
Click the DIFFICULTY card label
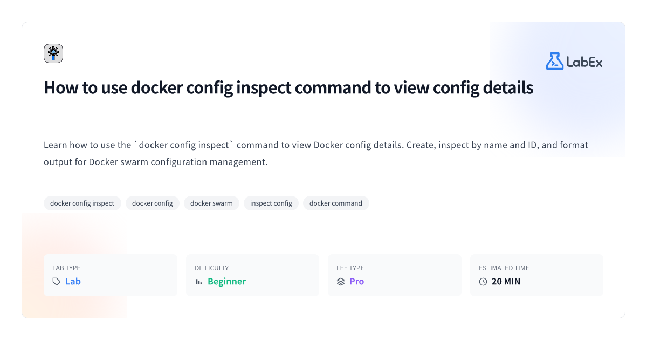(x=211, y=268)
